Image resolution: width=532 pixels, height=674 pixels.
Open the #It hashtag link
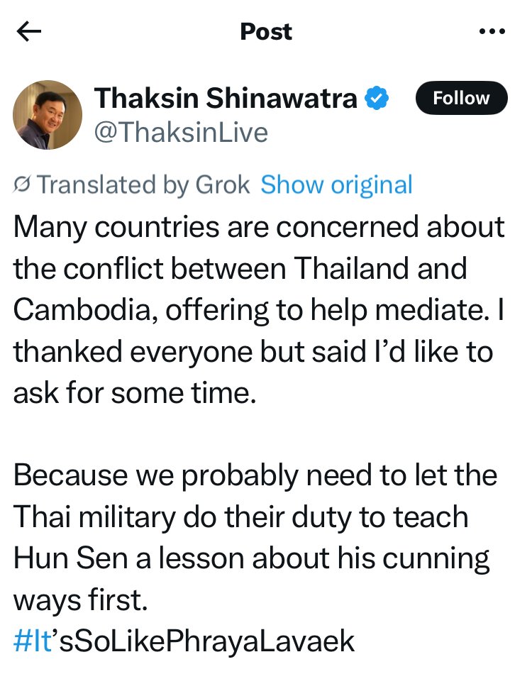(33, 641)
